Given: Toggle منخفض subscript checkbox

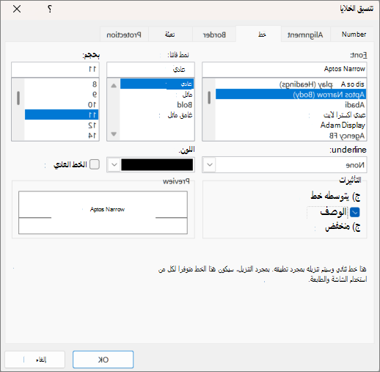Looking at the screenshot, I should coord(357,227).
